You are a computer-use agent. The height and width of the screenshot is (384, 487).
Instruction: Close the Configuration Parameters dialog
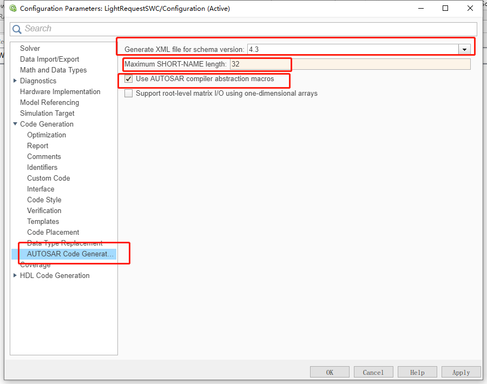[x=470, y=8]
